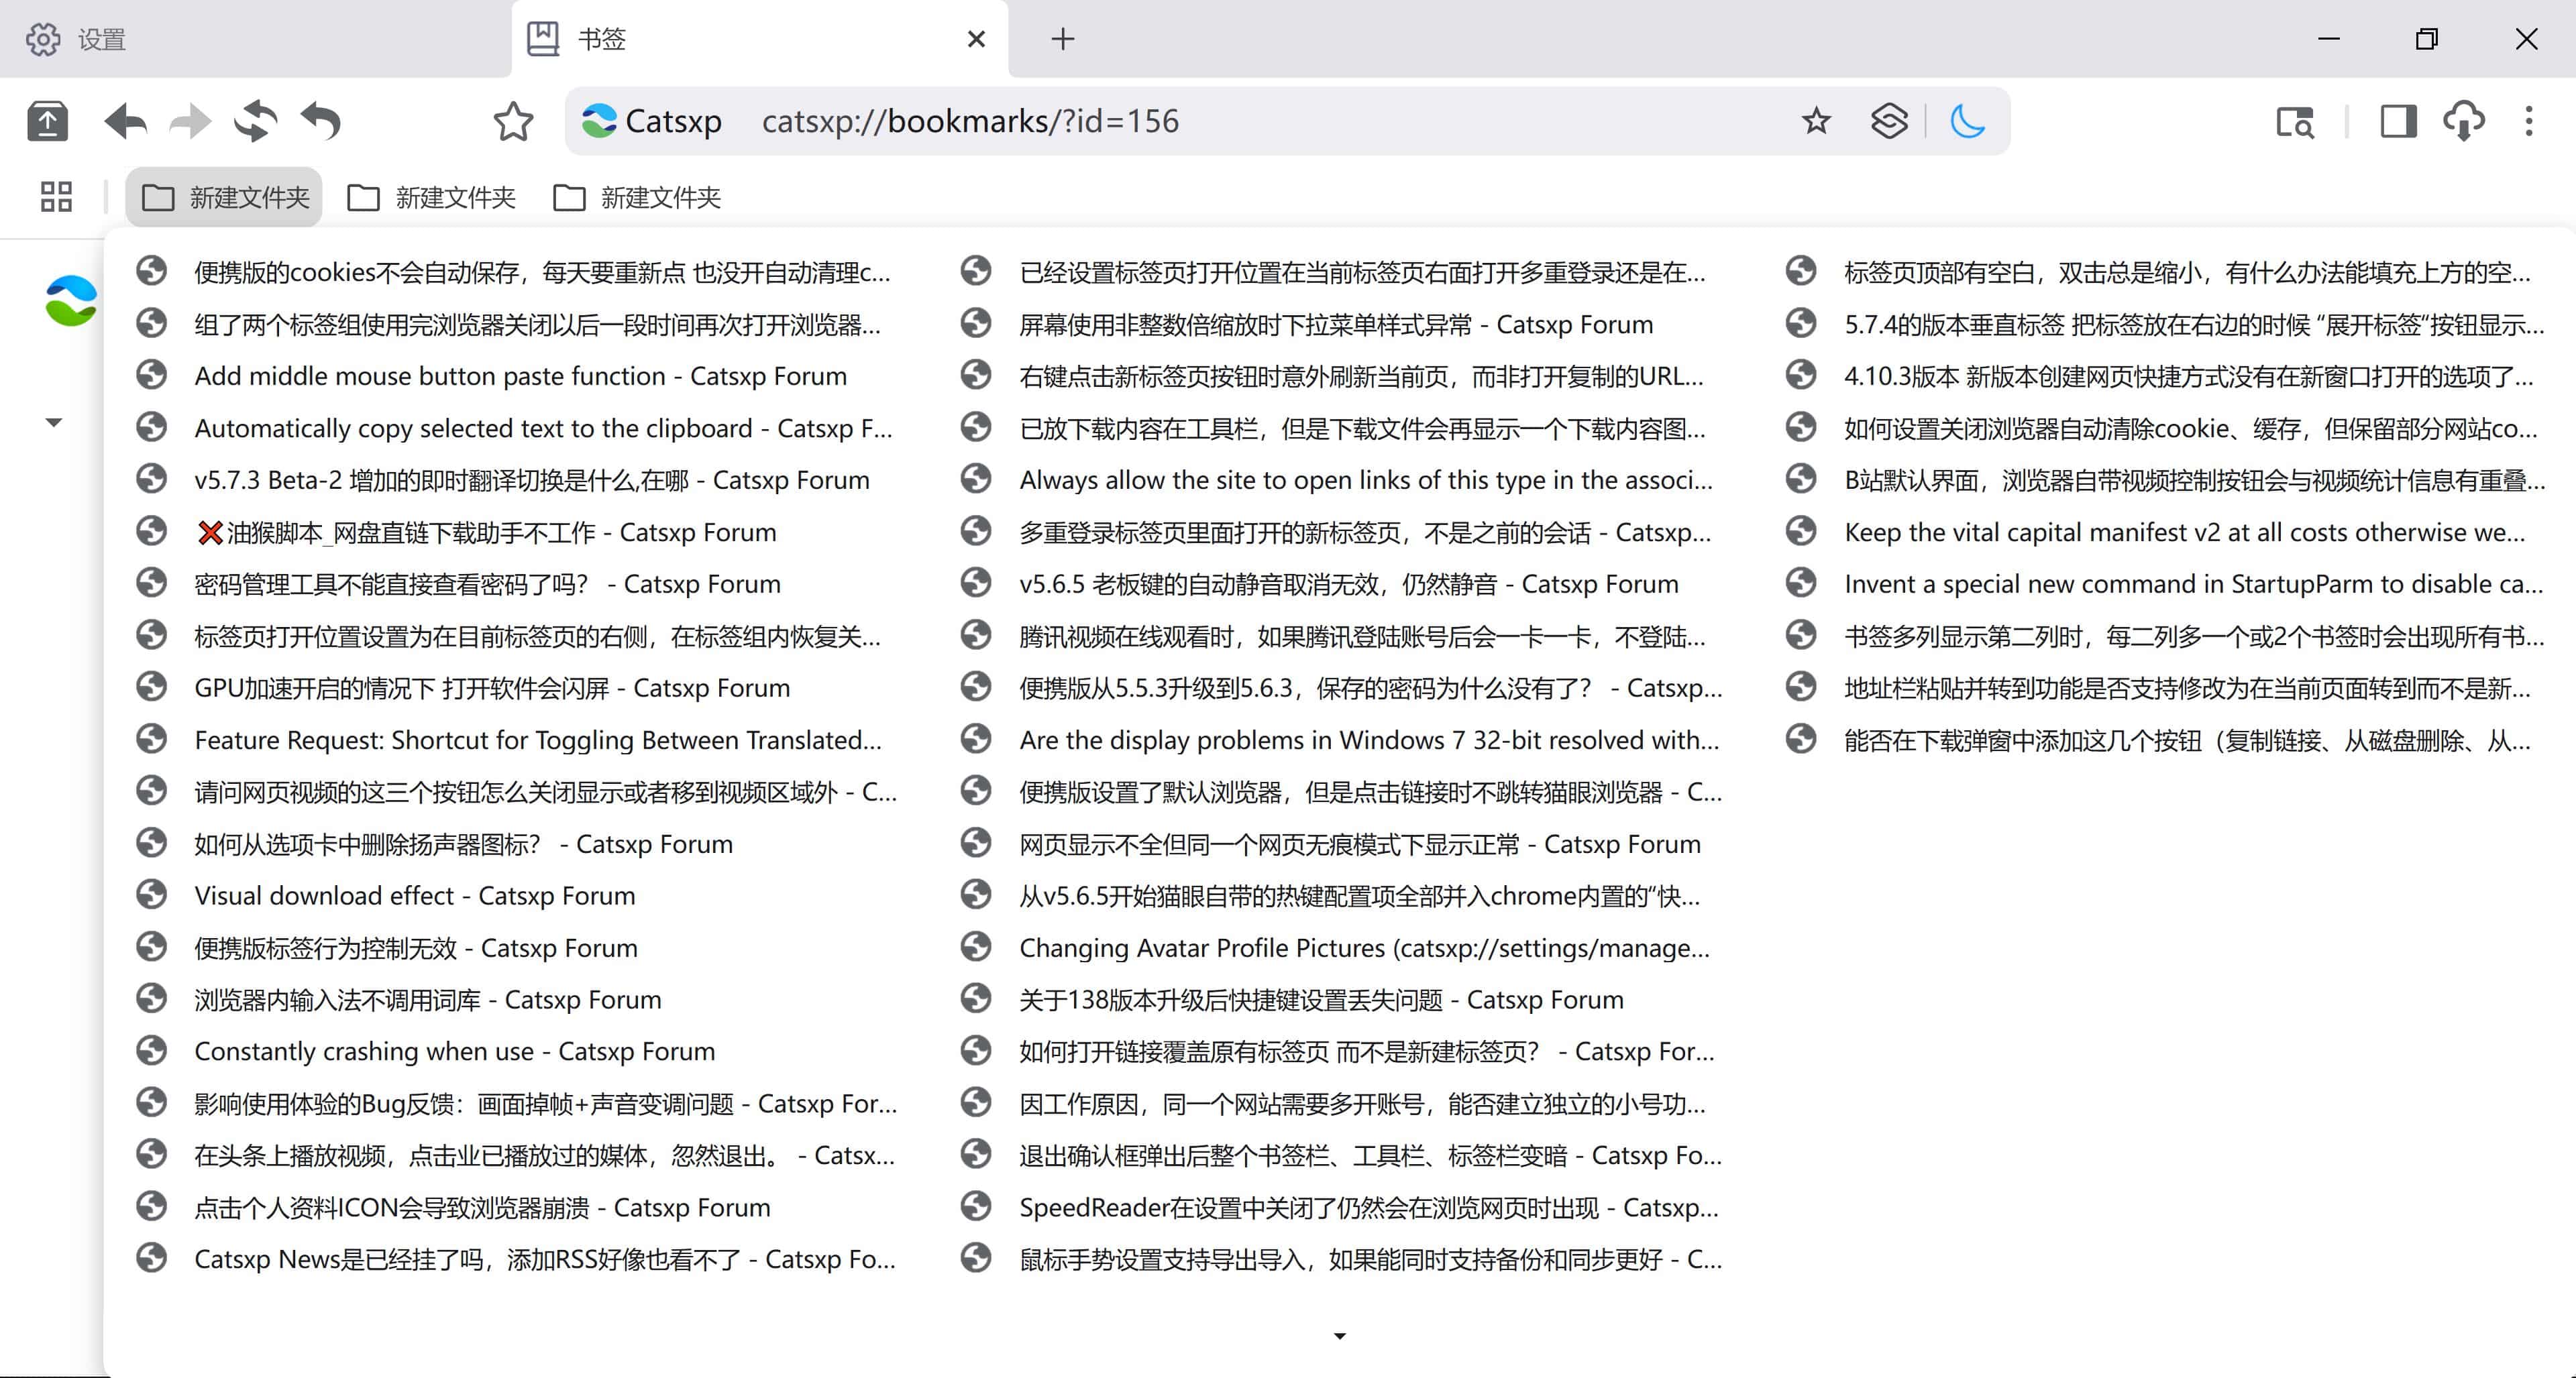Click the layered diamond icon in address bar
2576x1378 pixels.
(x=1889, y=122)
